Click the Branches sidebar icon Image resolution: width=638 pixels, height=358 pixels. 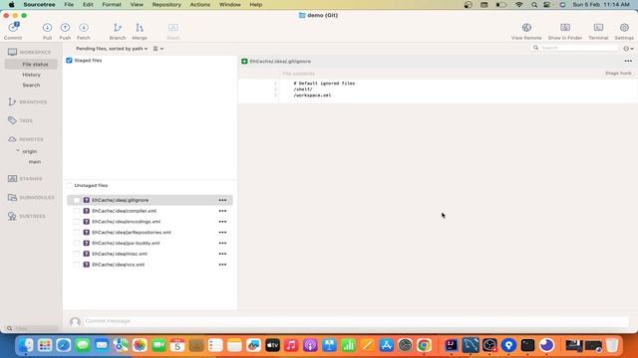tap(12, 101)
